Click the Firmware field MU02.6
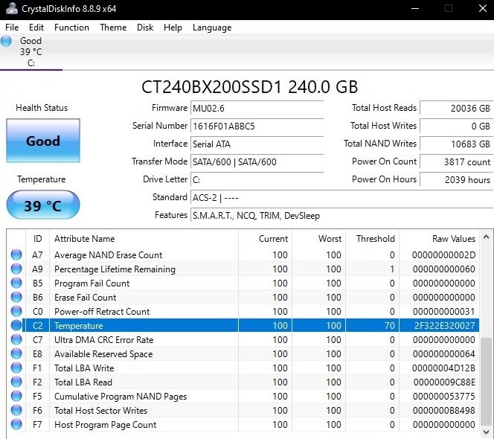The height and width of the screenshot is (439, 494). tap(257, 109)
